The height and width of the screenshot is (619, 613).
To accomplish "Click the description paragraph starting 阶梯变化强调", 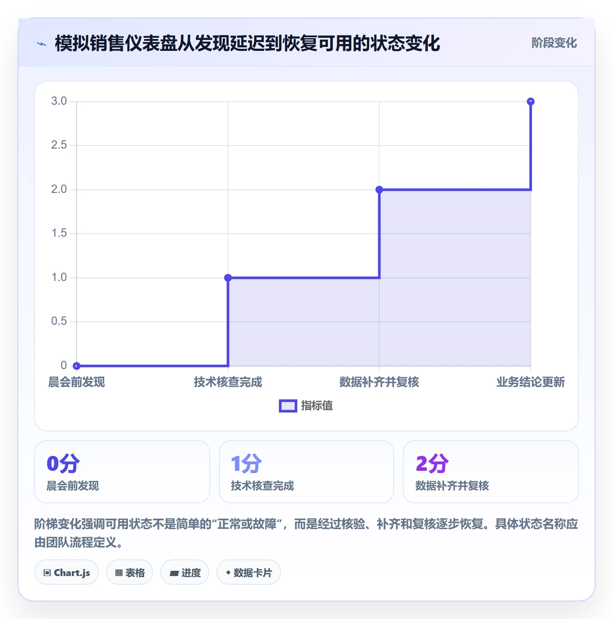I will 306,533.
